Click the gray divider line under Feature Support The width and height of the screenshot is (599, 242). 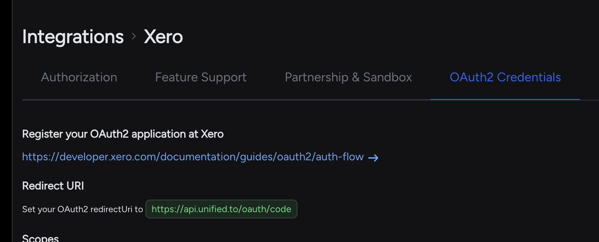coord(201,100)
